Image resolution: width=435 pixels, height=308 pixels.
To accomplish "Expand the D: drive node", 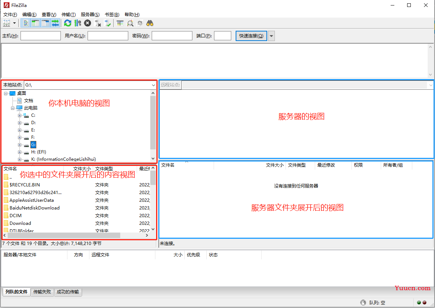I will pyautogui.click(x=19, y=123).
